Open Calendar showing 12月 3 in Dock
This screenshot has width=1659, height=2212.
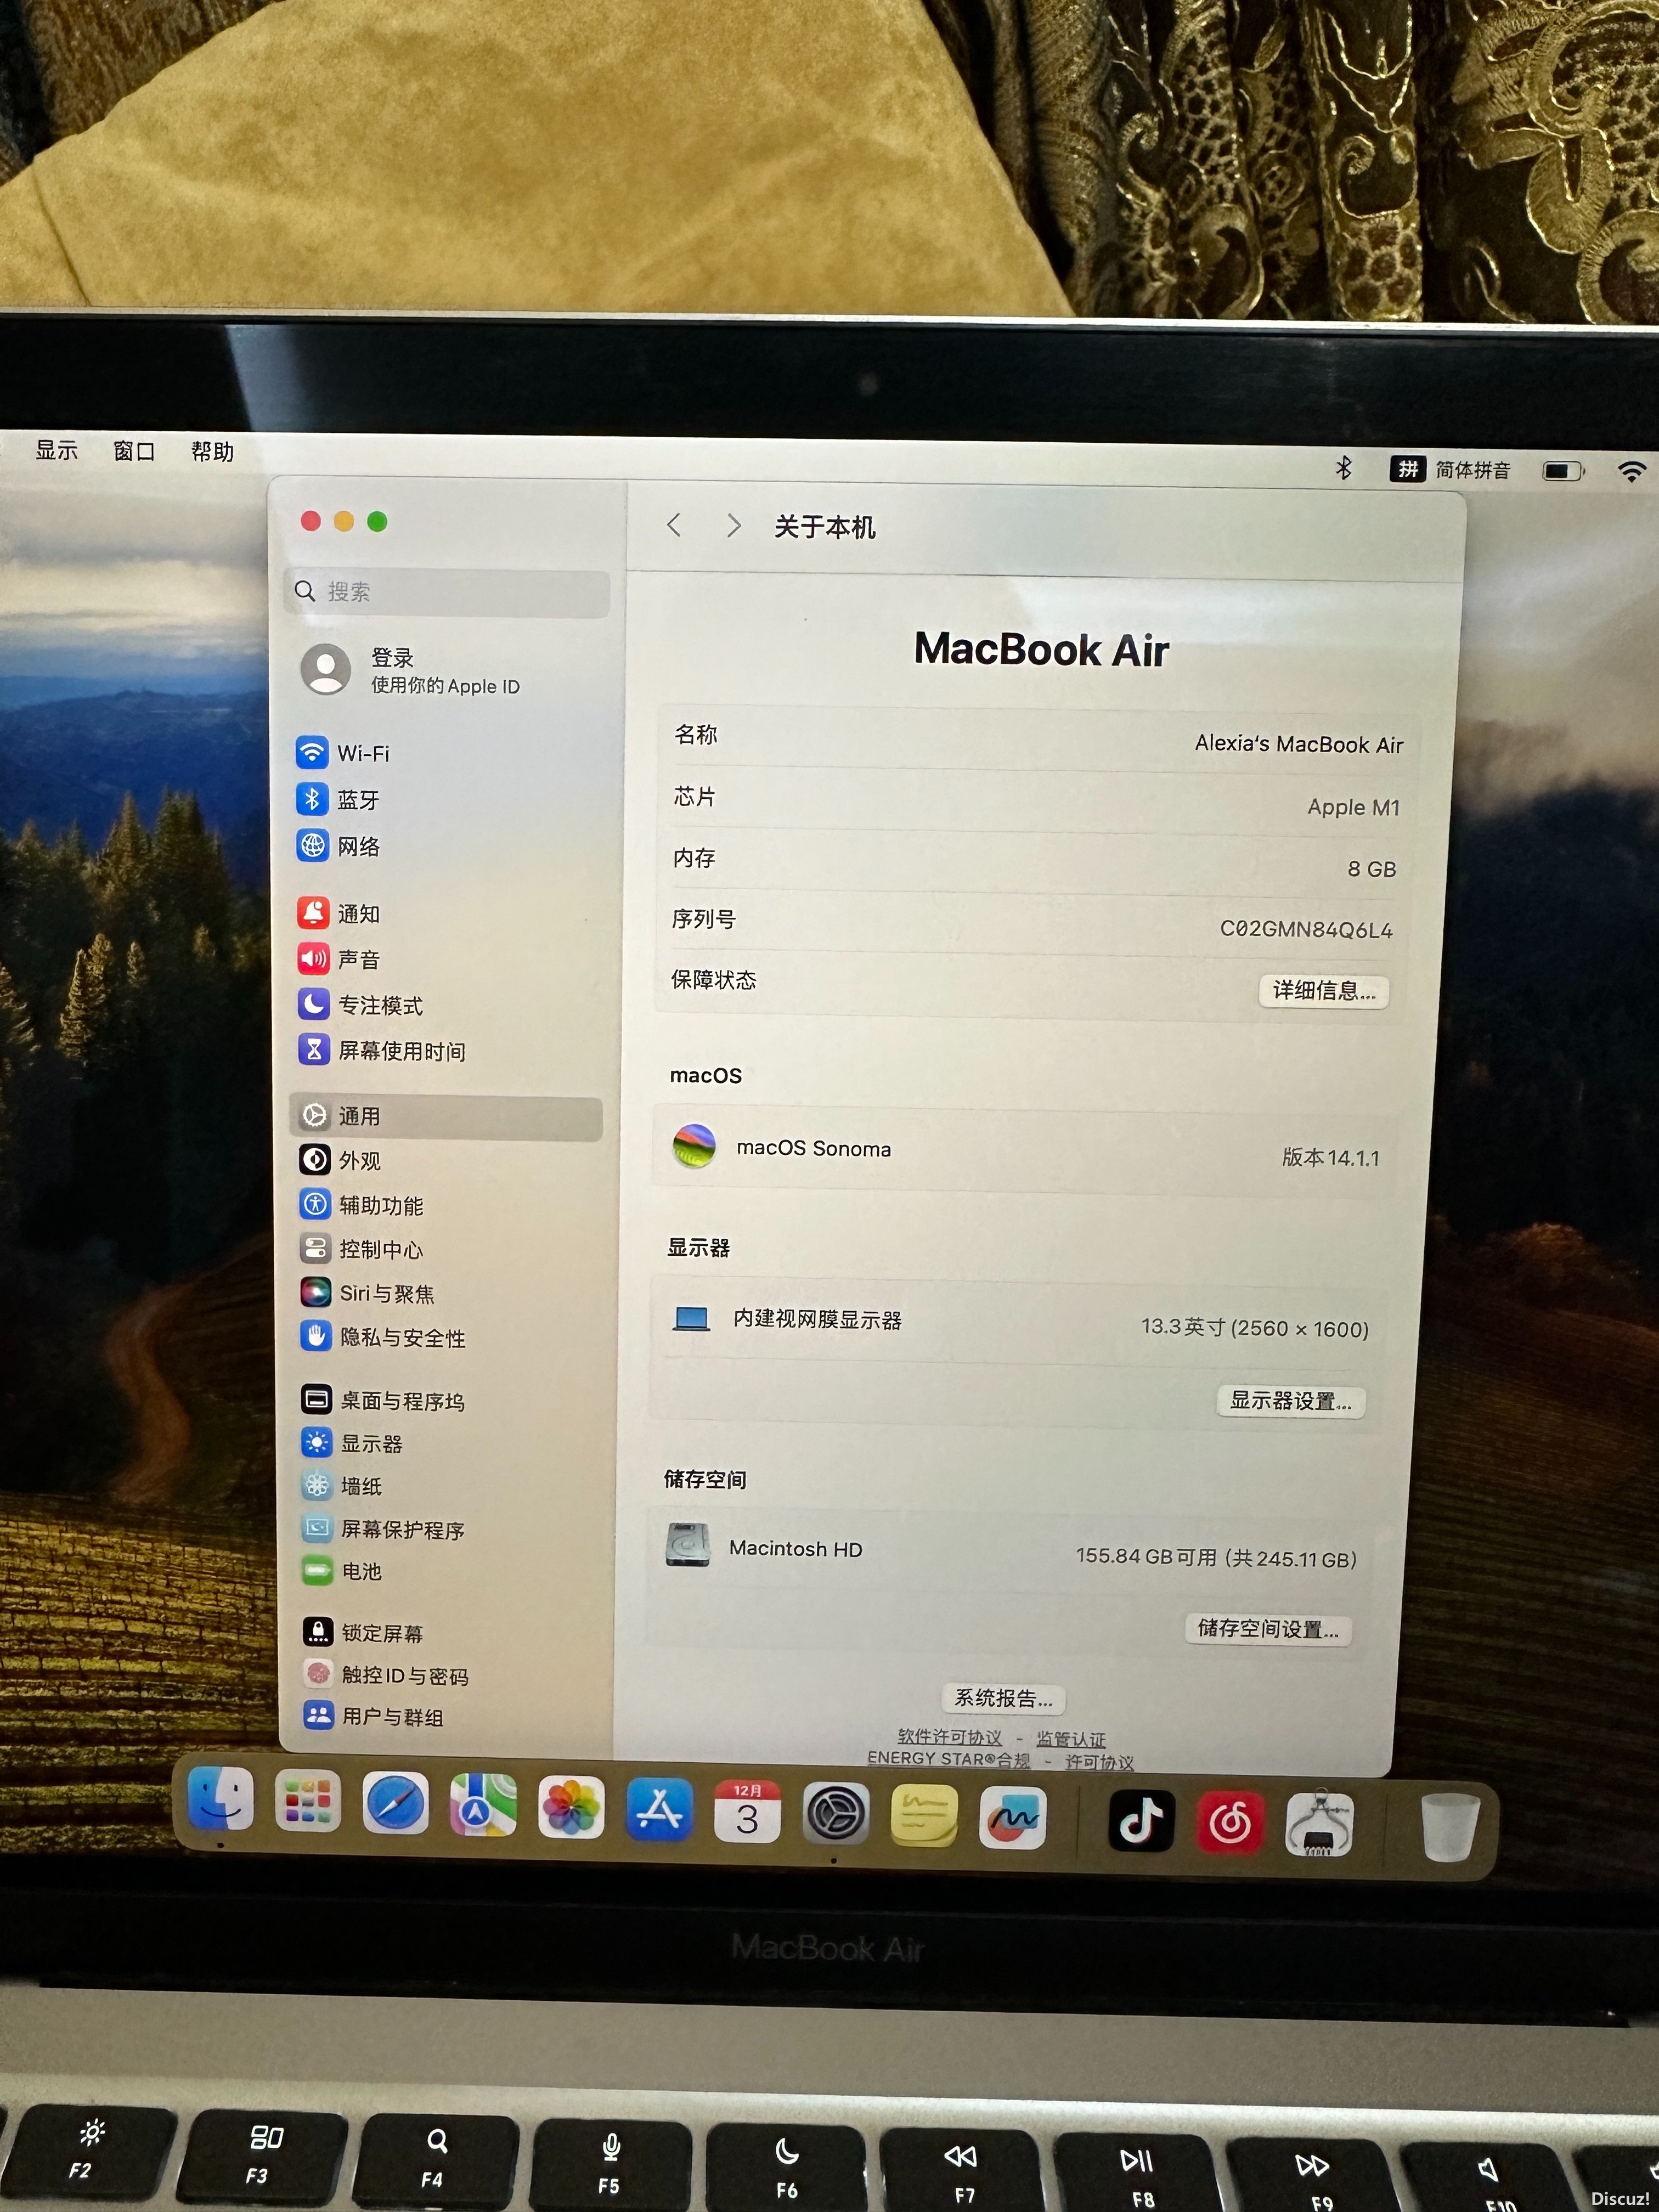coord(747,1812)
